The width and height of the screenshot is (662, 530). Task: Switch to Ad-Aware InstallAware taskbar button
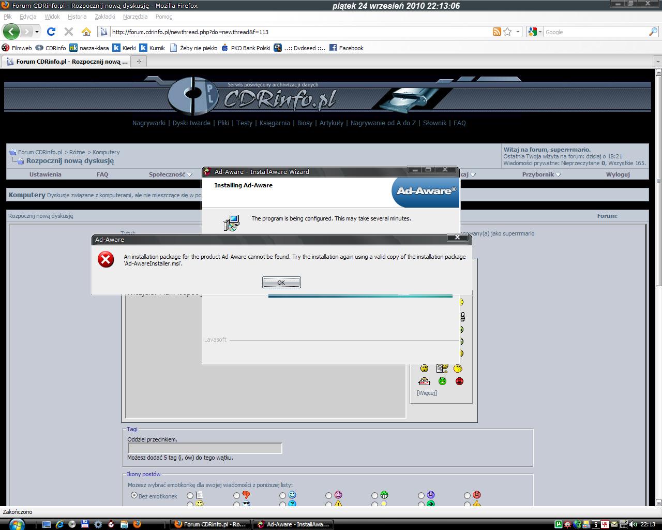(293, 524)
